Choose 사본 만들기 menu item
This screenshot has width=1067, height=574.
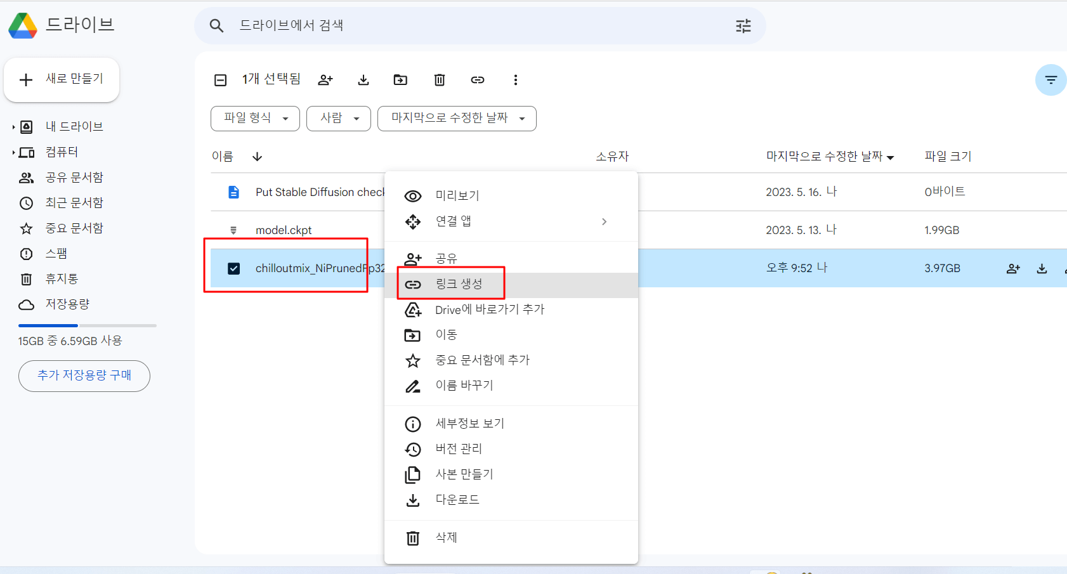pos(511,474)
